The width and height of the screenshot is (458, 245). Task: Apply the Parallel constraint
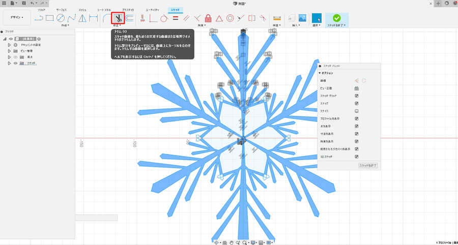coord(186,18)
